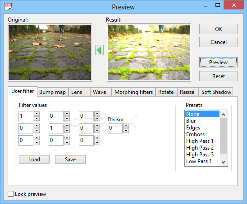Click the top-left filter value field
Viewport: 247px width, 204px height.
(x=26, y=116)
